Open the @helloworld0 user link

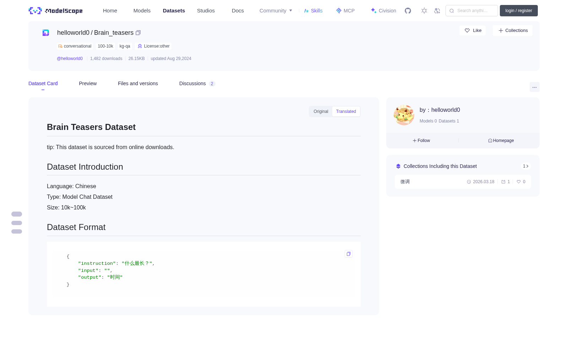(x=70, y=59)
